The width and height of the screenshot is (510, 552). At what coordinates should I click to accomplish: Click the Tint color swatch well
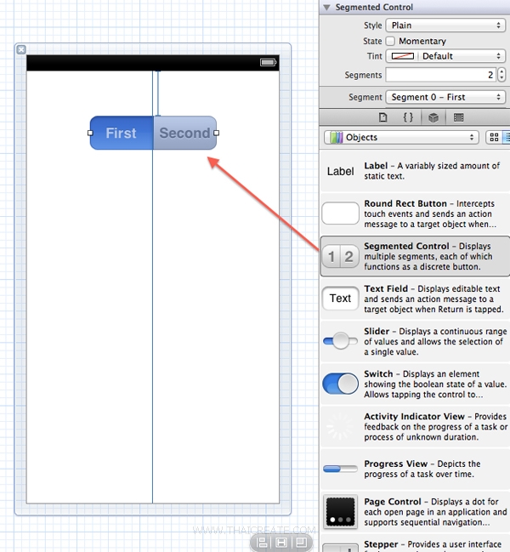(x=403, y=56)
